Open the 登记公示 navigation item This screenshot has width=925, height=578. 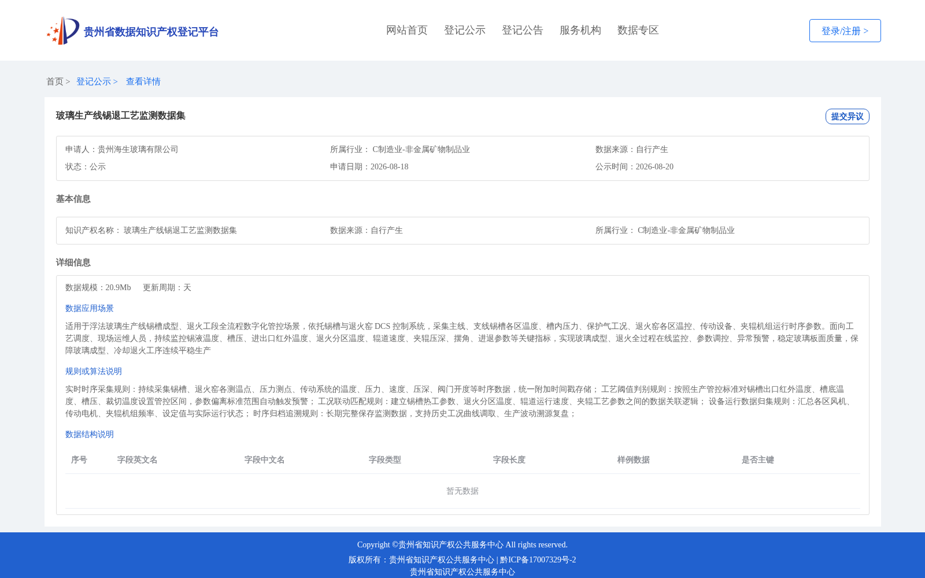[x=465, y=30]
